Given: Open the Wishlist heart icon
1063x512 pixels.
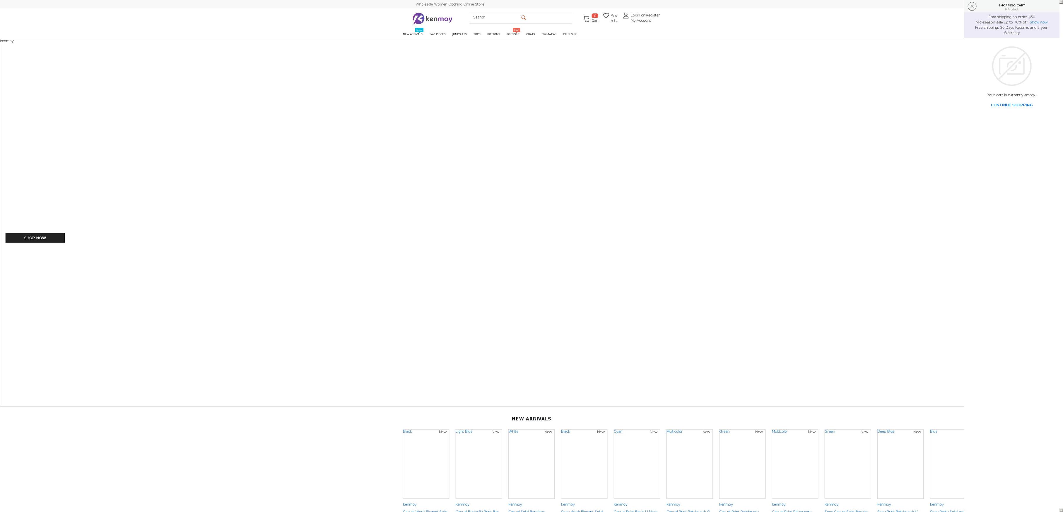Looking at the screenshot, I should (606, 15).
